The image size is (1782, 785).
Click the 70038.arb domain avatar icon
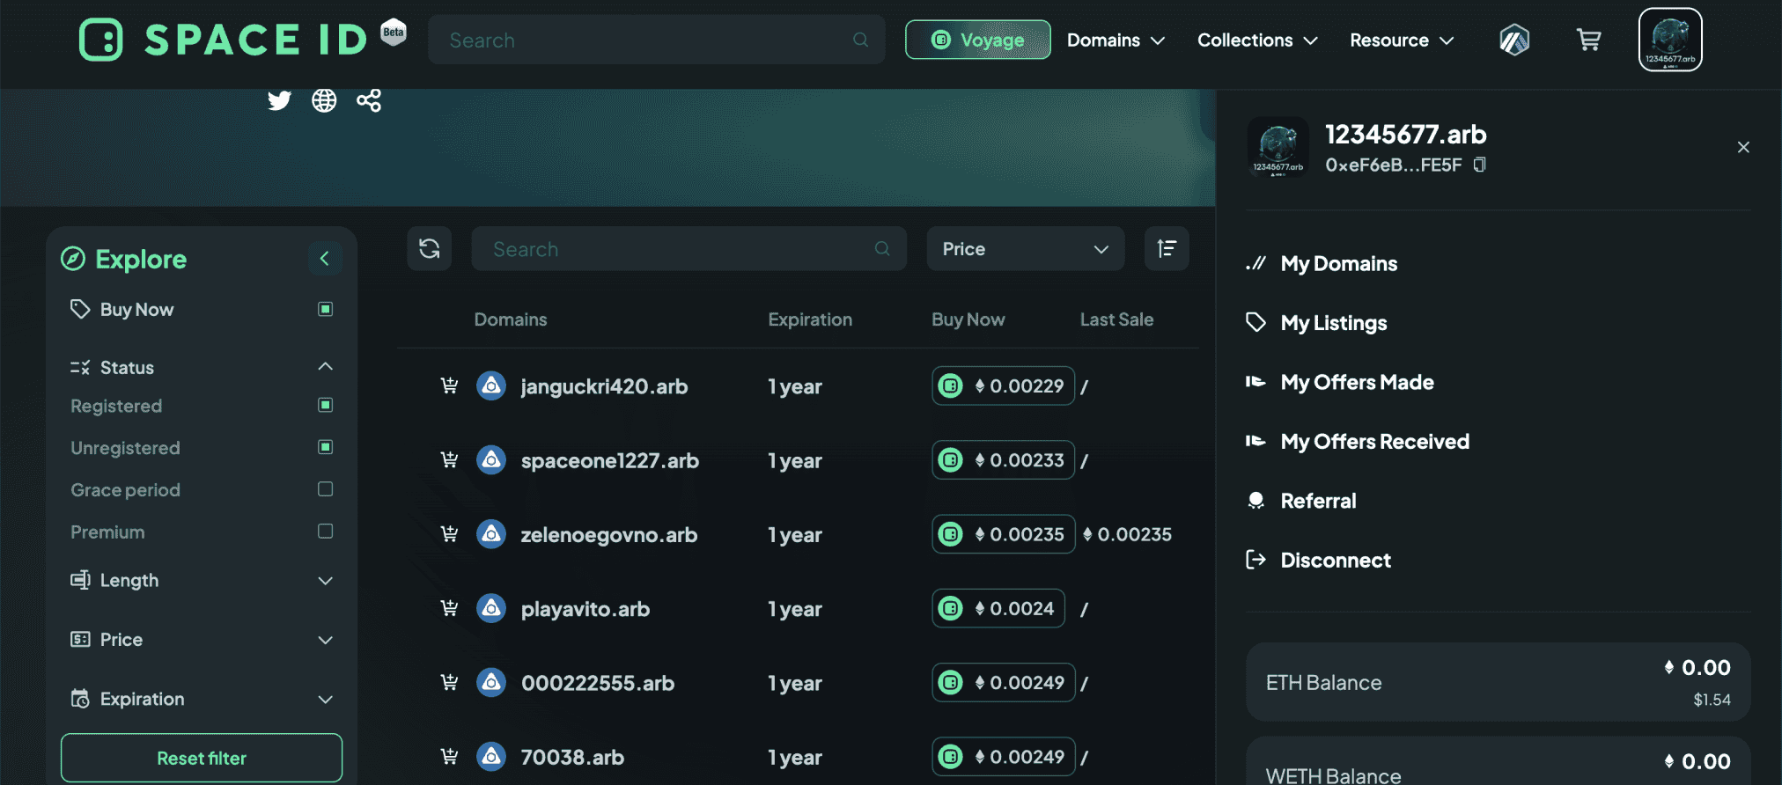(491, 757)
